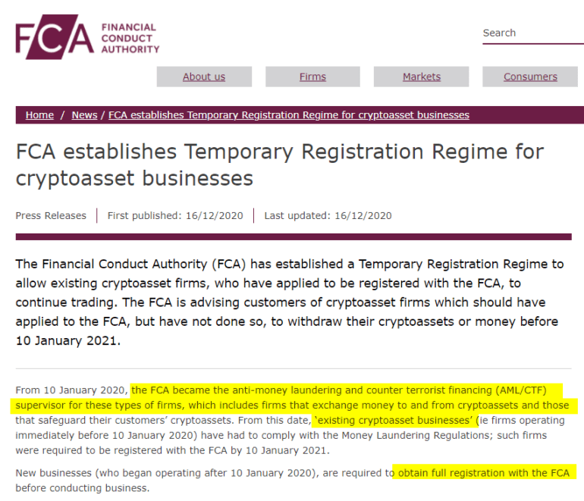
Task: Open the Markets menu
Action: click(x=421, y=77)
